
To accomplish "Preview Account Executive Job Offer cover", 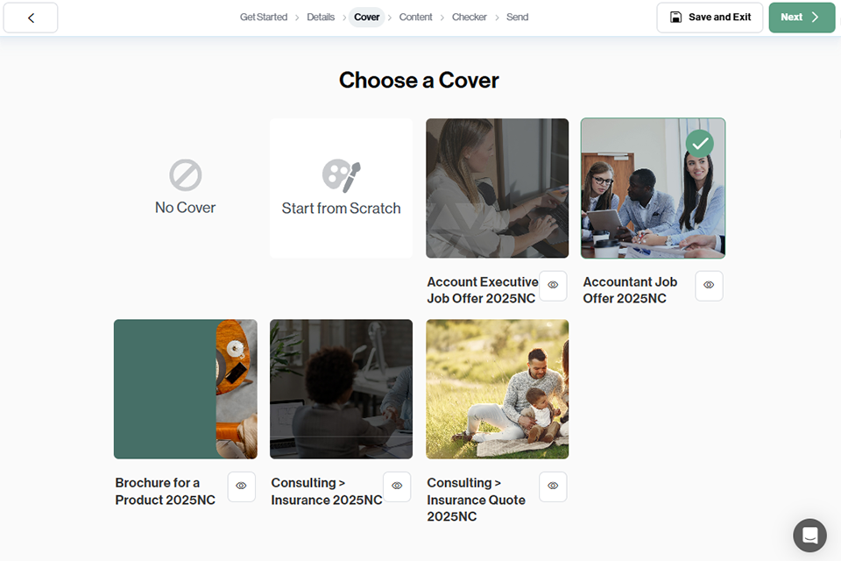I will (553, 285).
